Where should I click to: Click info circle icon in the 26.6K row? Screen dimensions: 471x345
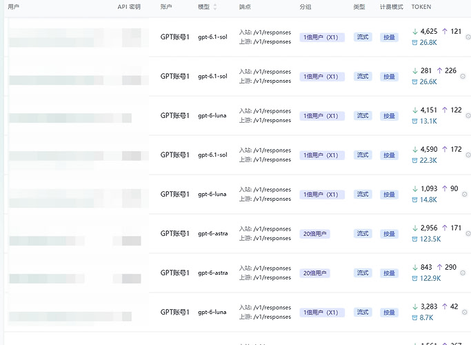(463, 77)
